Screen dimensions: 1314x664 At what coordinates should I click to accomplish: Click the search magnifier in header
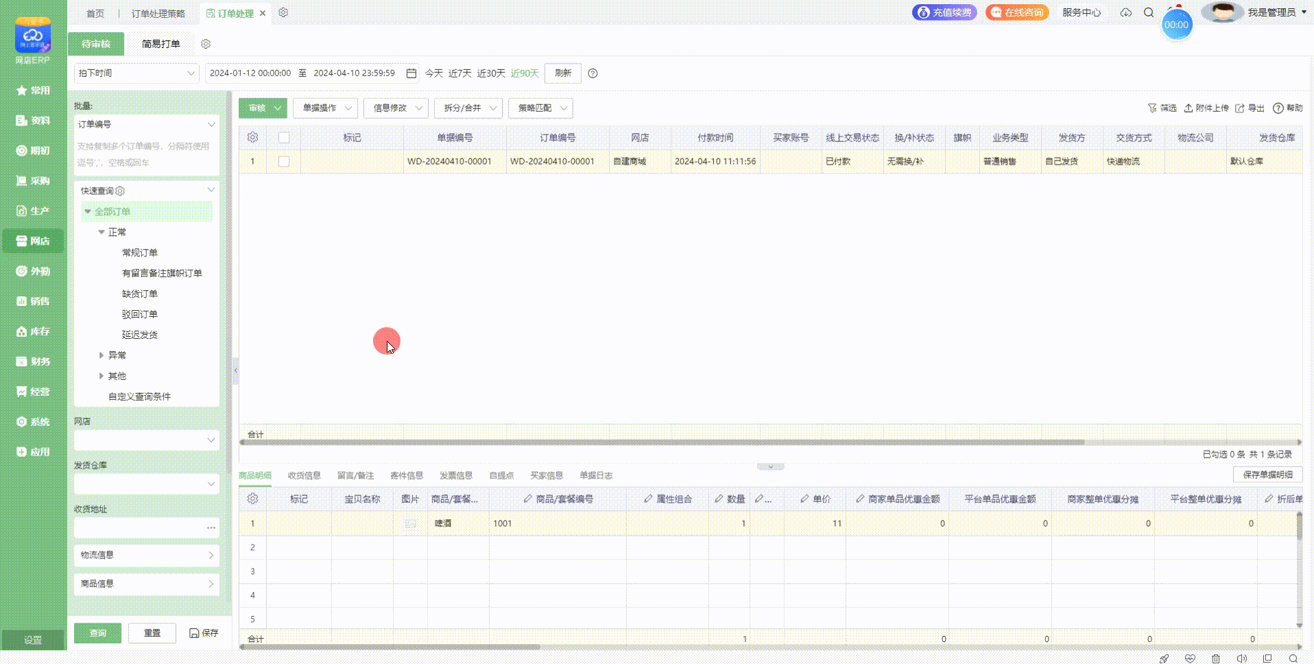[x=1149, y=12]
